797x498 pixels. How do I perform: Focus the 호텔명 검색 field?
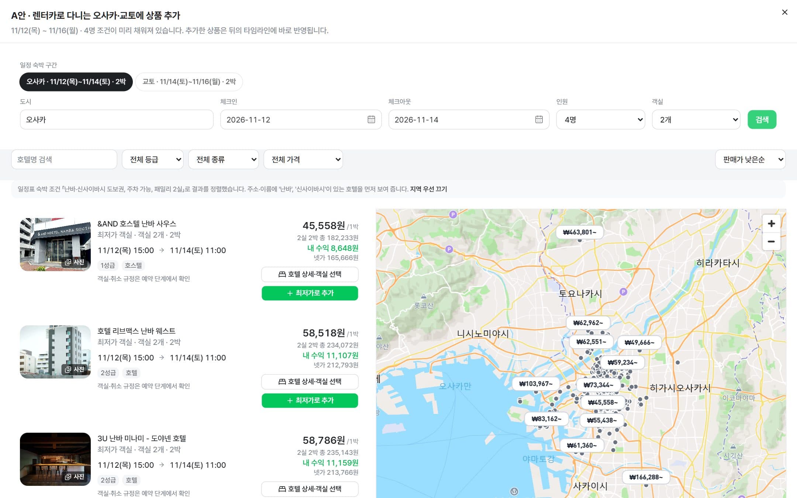pos(64,159)
